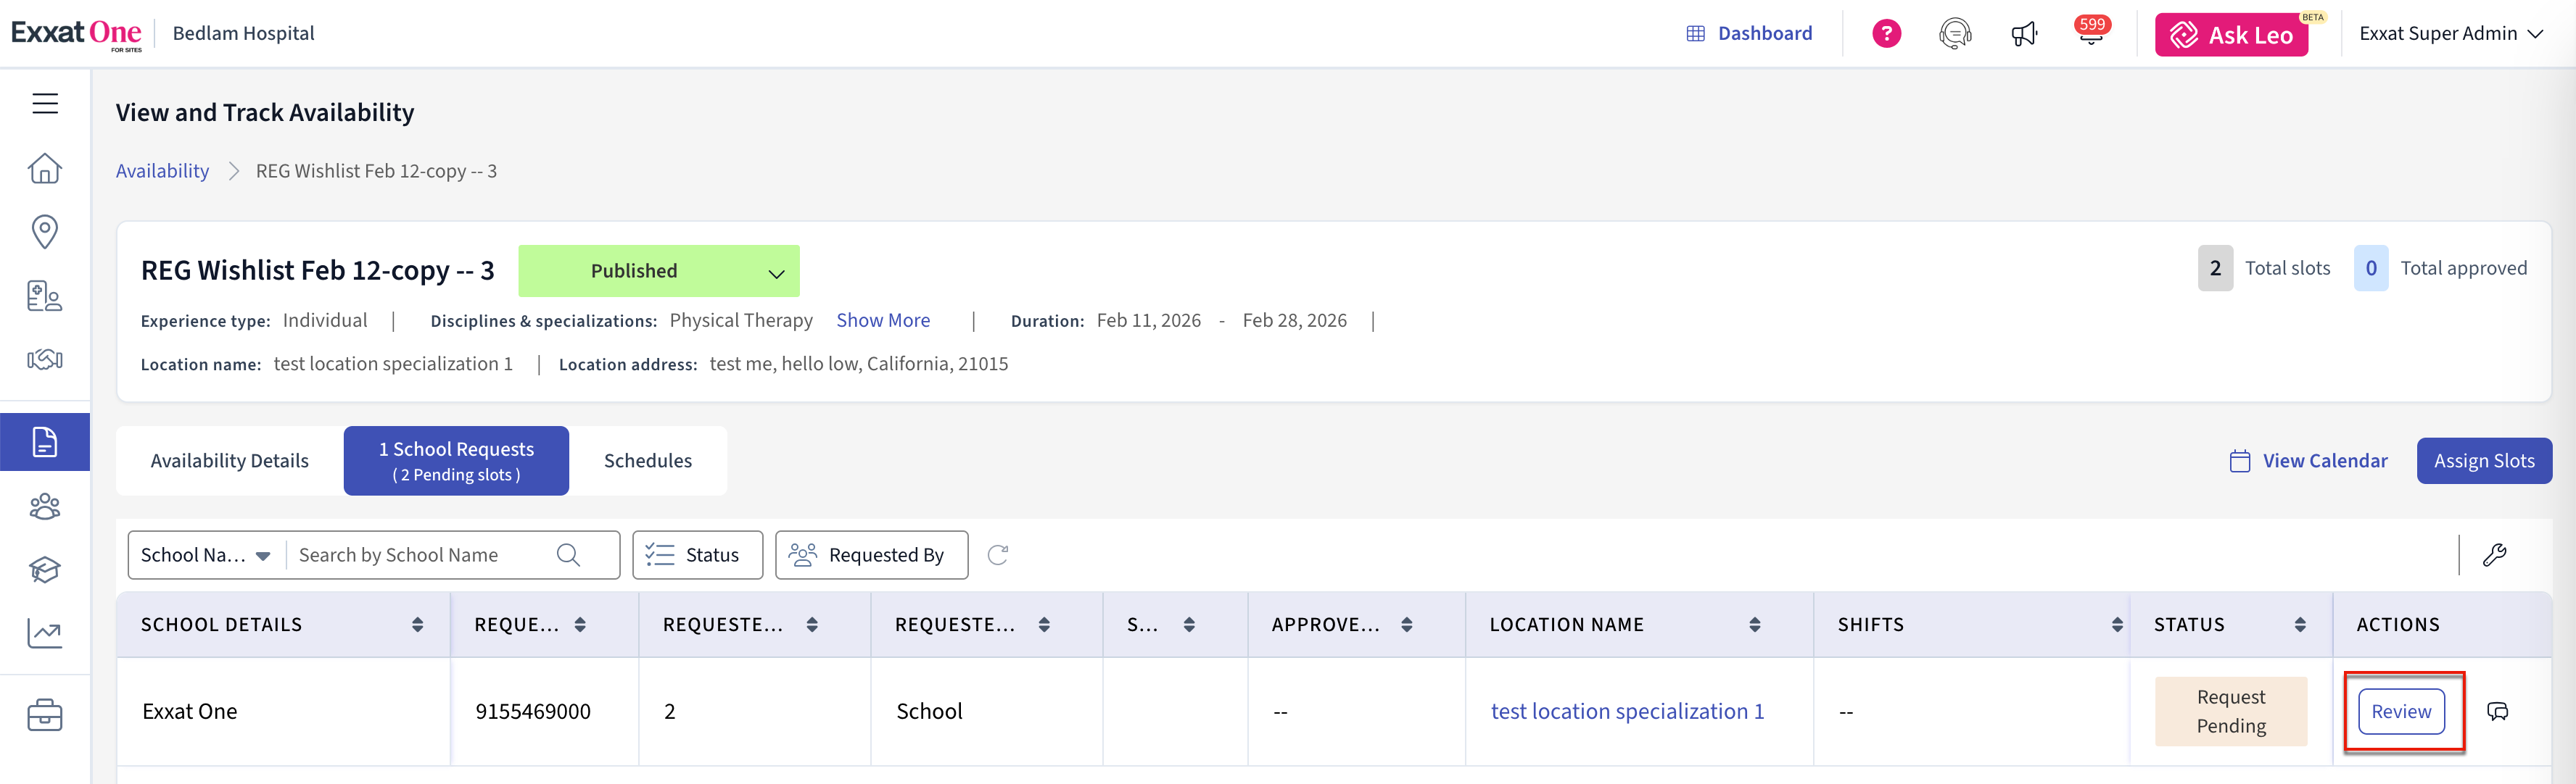The image size is (2576, 784).
Task: Click the Review button for Exxat One
Action: [2400, 712]
